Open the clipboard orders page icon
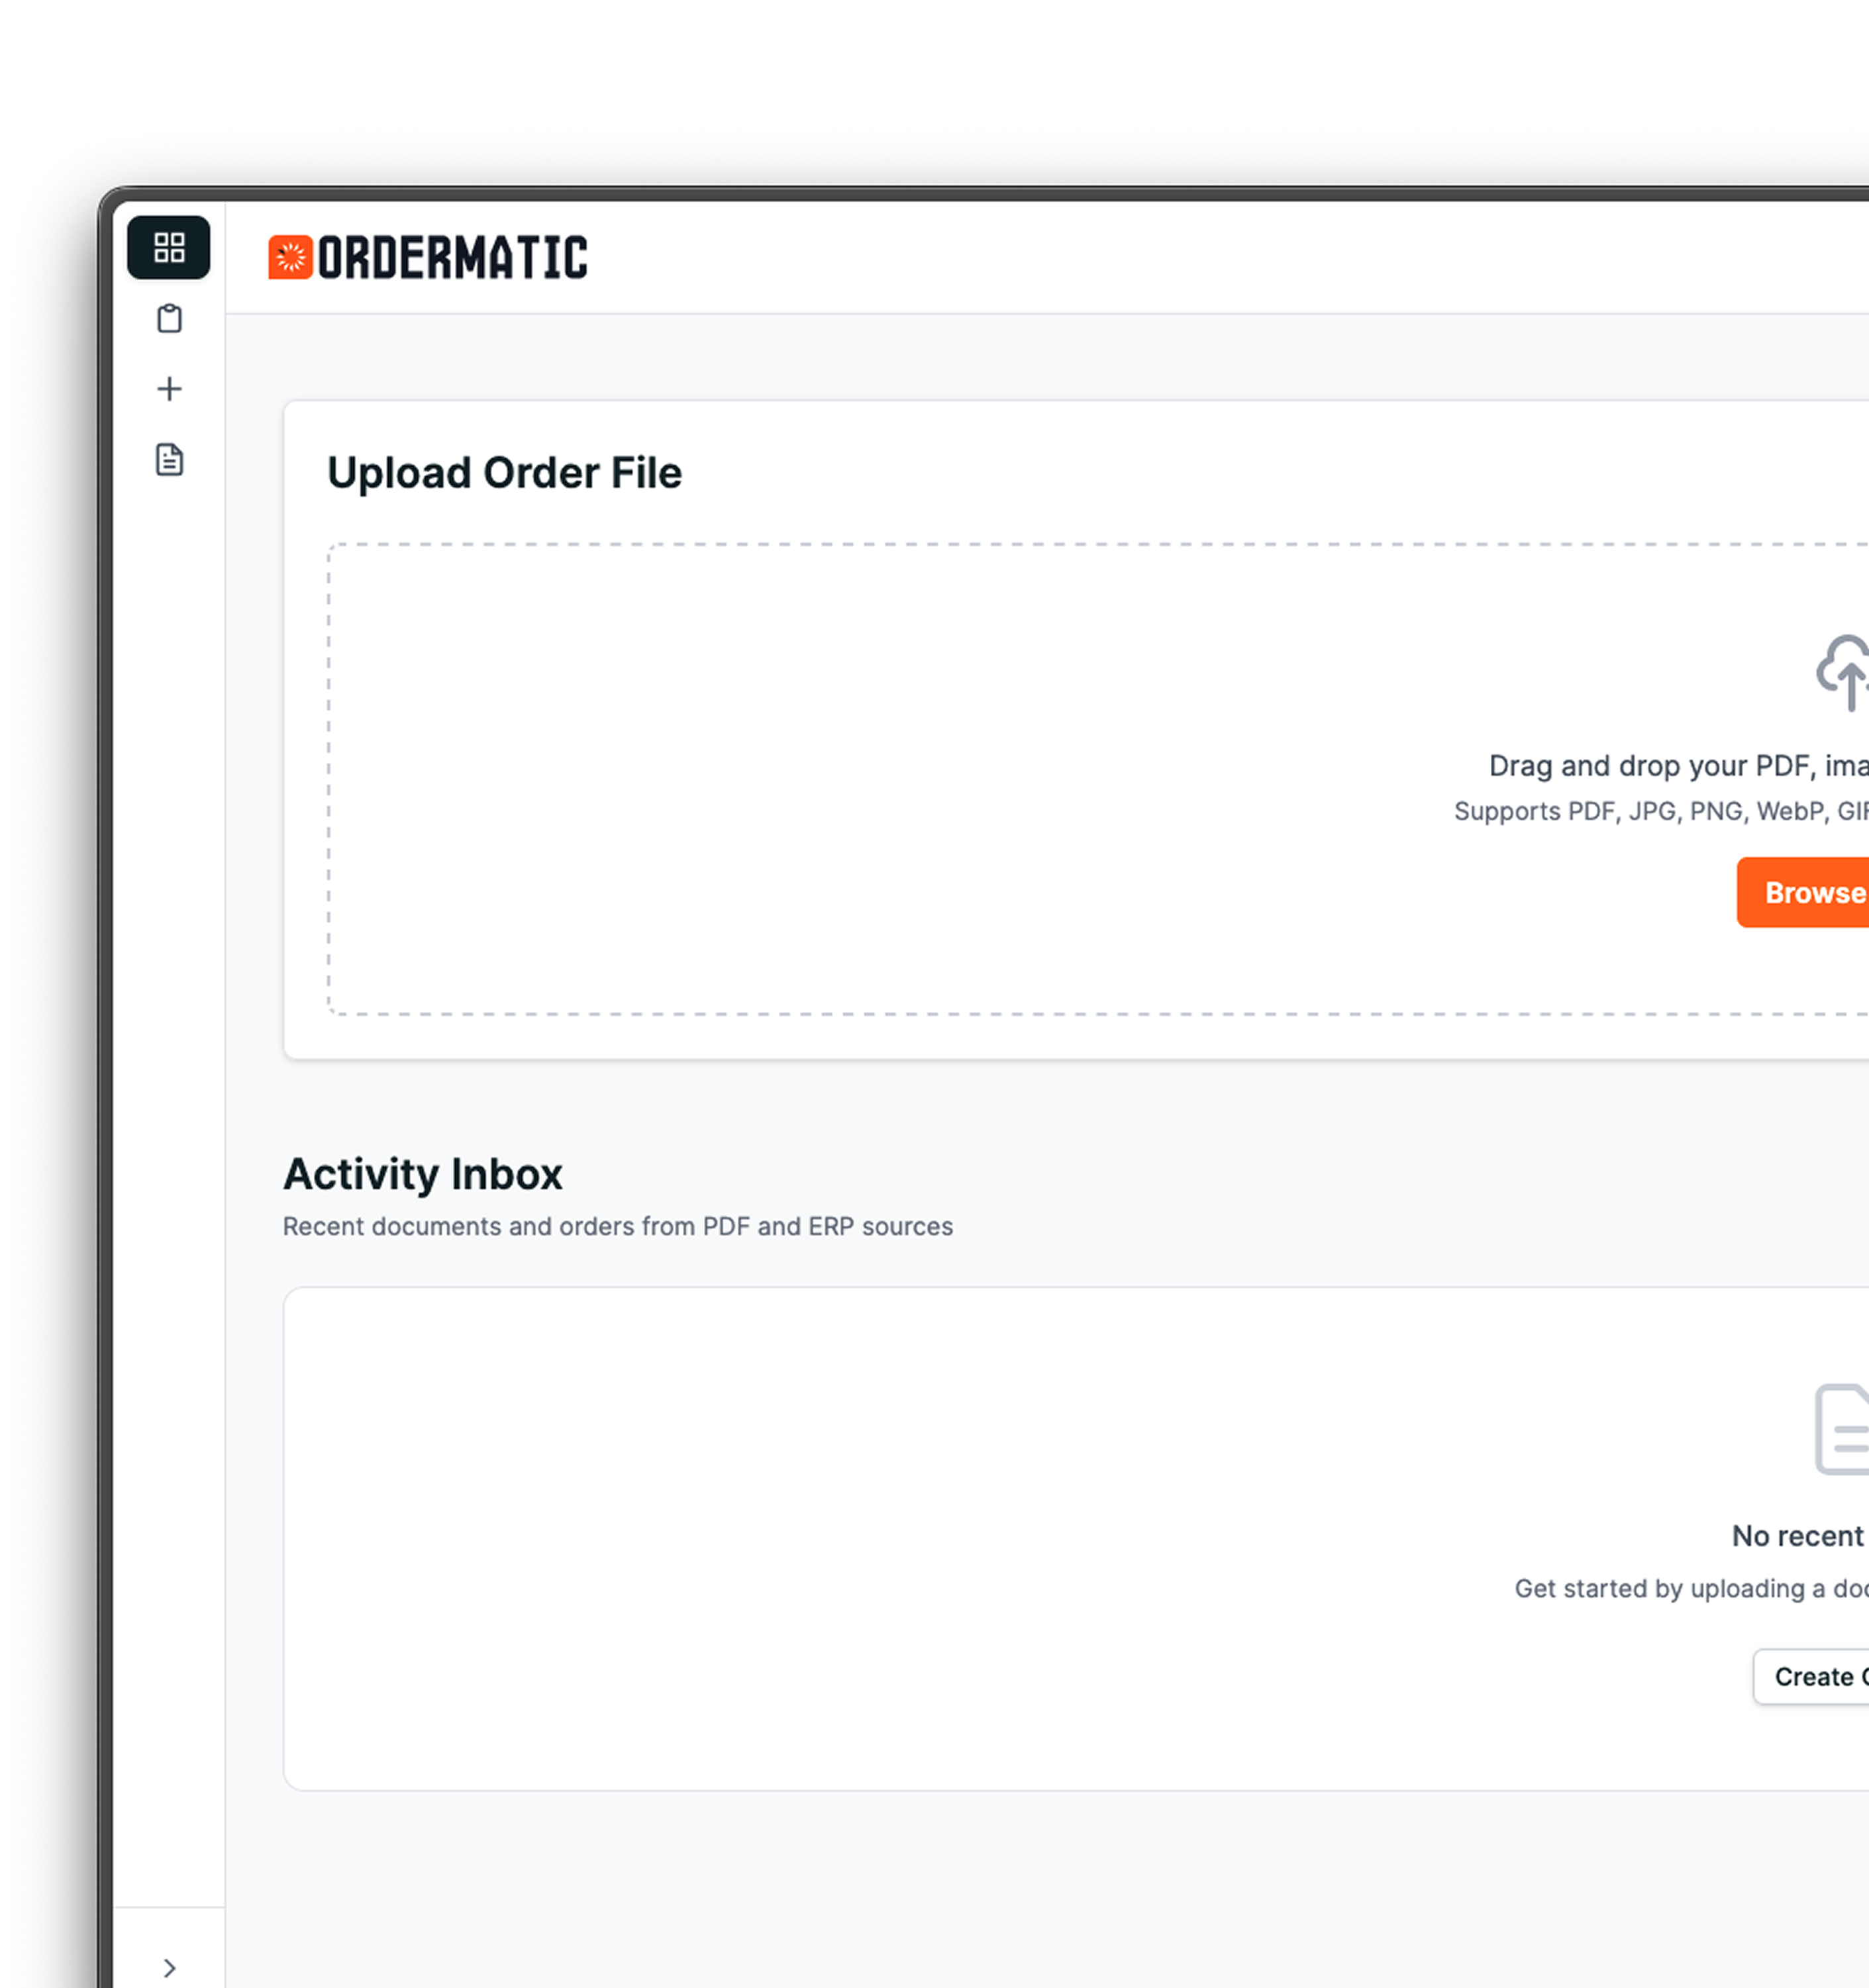 click(x=169, y=319)
